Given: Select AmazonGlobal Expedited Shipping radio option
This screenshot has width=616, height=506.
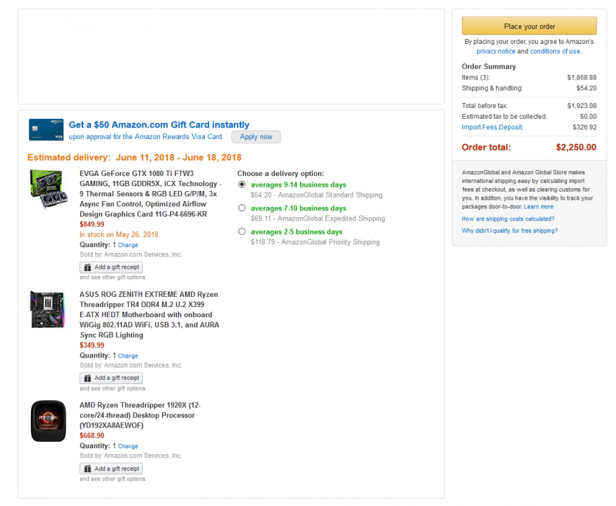Looking at the screenshot, I should 242,208.
